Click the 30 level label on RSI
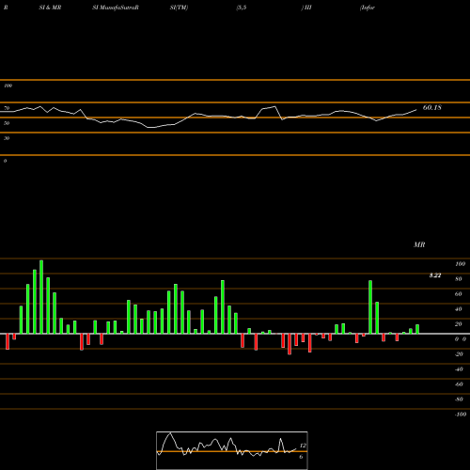470x470 pixels. coord(7,138)
